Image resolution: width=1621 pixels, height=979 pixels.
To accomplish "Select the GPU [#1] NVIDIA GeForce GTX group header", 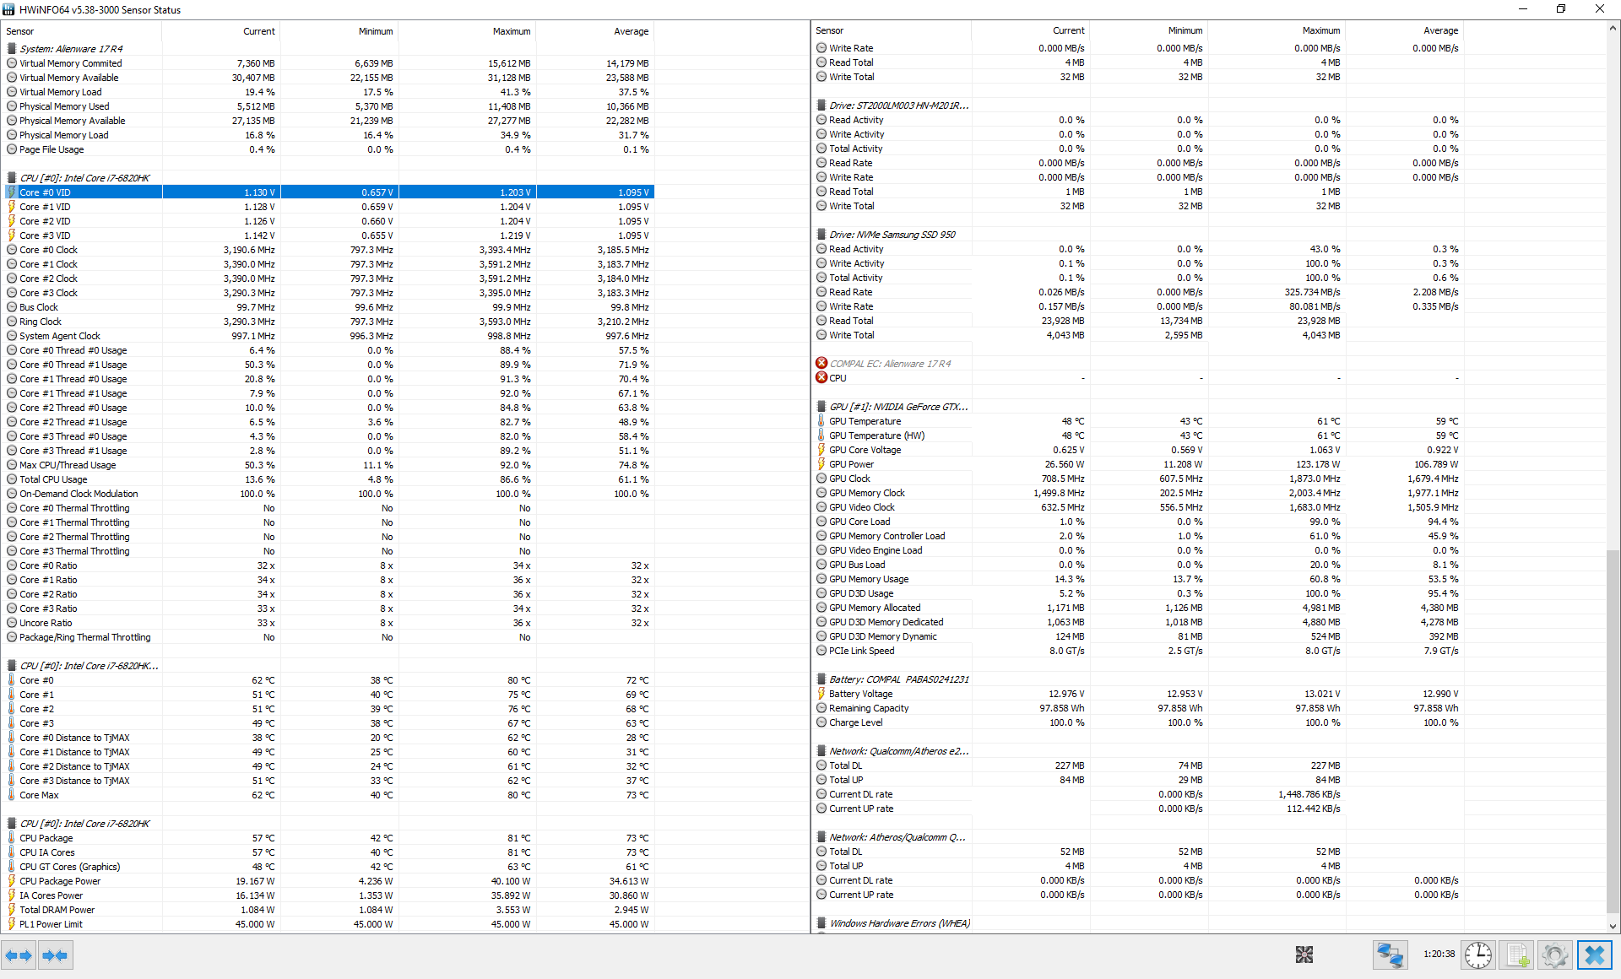I will pyautogui.click(x=898, y=407).
